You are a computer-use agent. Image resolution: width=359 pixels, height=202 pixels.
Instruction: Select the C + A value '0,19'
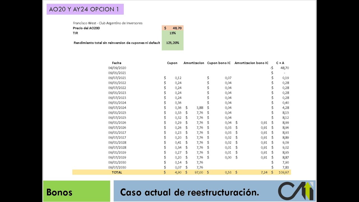[x=286, y=78]
